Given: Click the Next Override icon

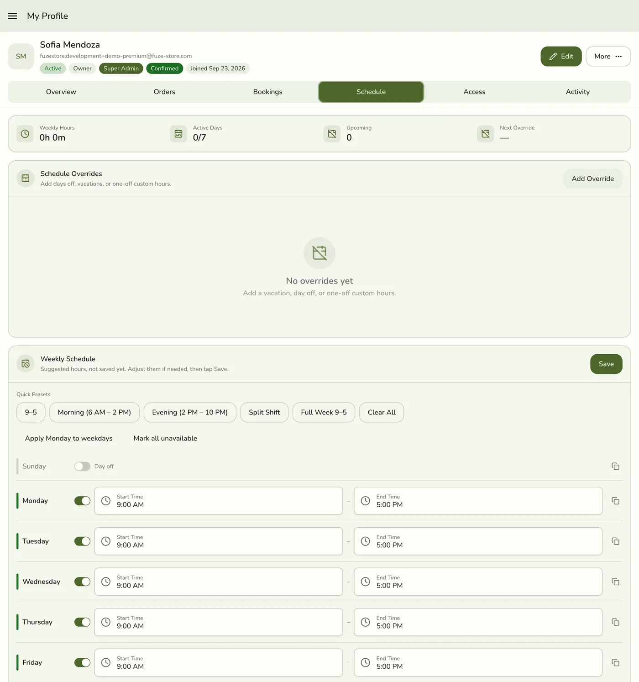Looking at the screenshot, I should (x=485, y=134).
